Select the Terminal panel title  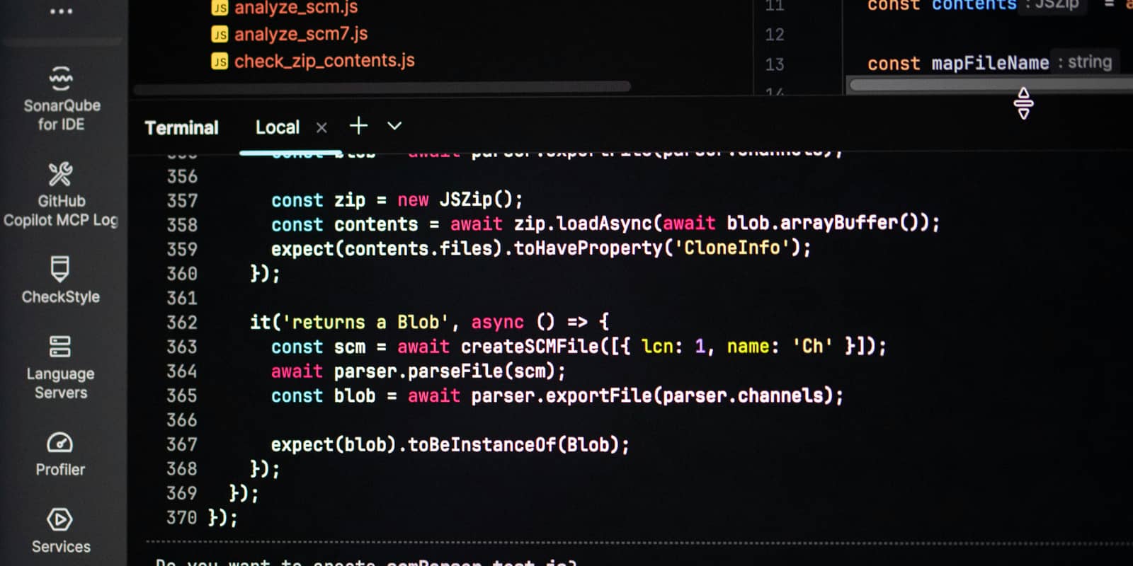(181, 127)
